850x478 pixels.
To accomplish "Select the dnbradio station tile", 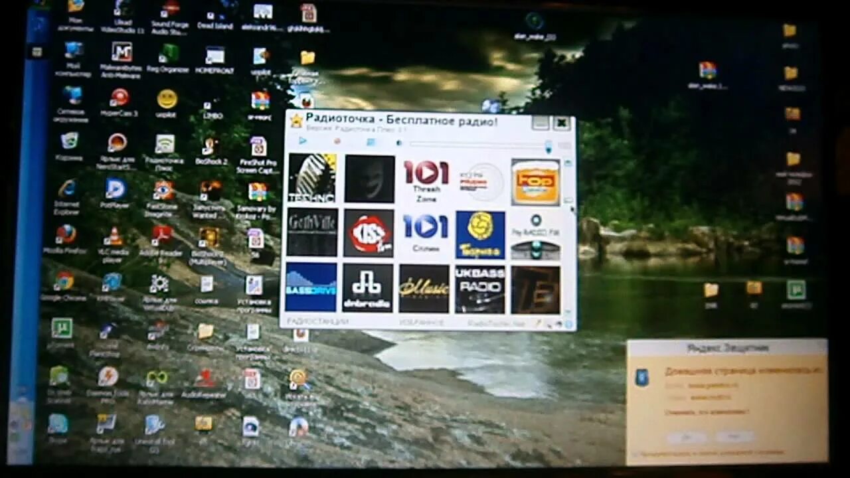I will tap(367, 288).
